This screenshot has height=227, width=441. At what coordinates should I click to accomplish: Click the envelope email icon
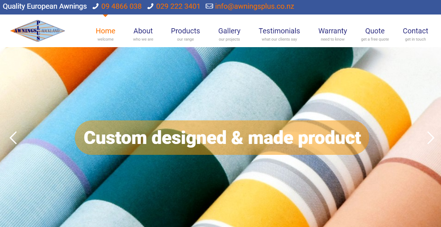tap(209, 6)
